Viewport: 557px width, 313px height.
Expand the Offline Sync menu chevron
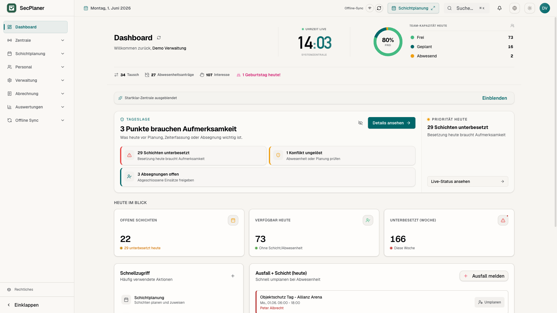[x=63, y=120]
